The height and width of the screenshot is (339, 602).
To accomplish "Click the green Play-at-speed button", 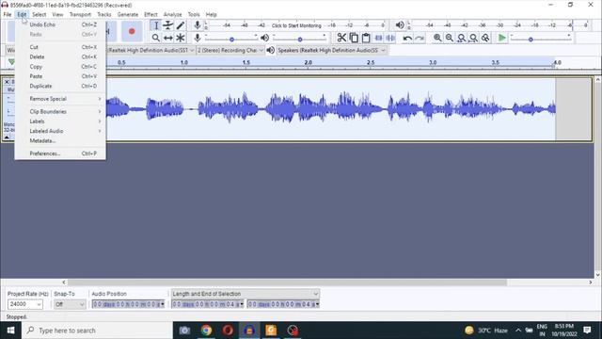I will pyautogui.click(x=501, y=38).
